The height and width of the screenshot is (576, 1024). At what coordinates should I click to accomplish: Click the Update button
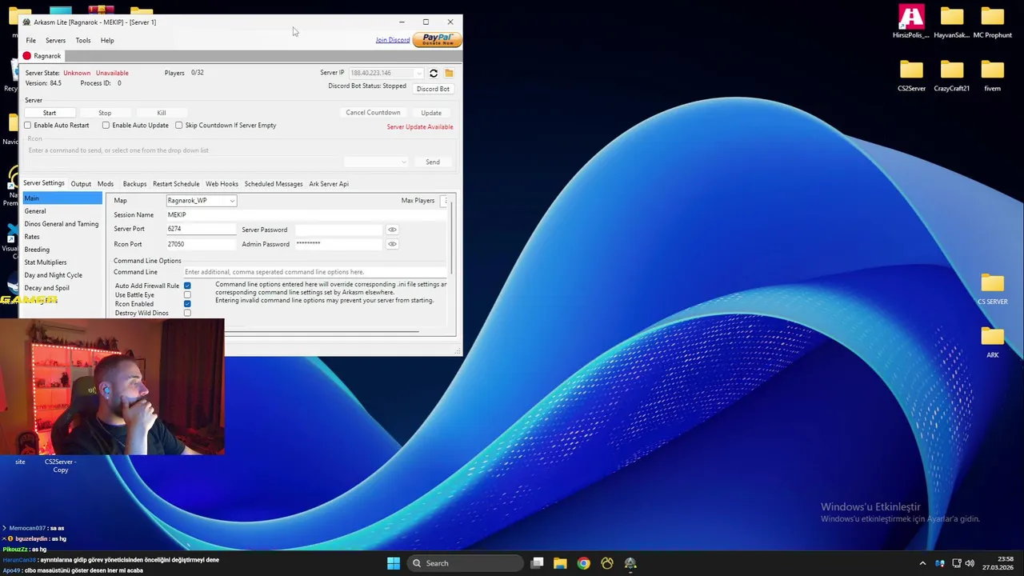coord(431,113)
